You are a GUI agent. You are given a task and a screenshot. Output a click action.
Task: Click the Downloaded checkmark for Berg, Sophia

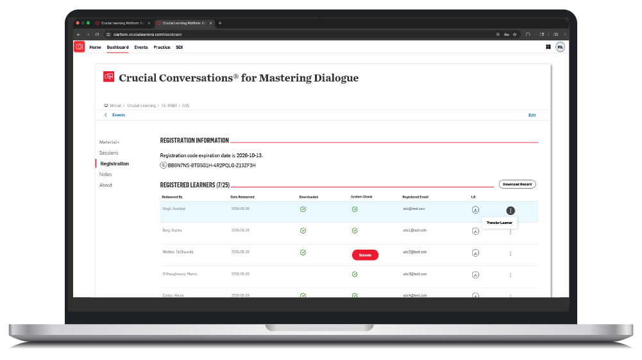click(x=303, y=230)
